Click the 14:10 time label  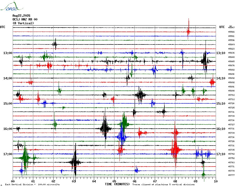tap(221, 78)
